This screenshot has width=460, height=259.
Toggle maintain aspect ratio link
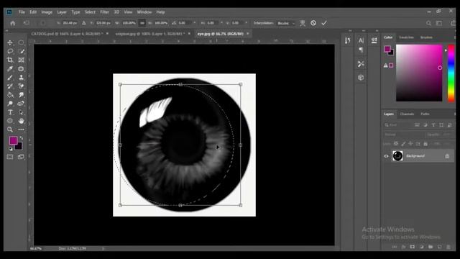tap(142, 23)
